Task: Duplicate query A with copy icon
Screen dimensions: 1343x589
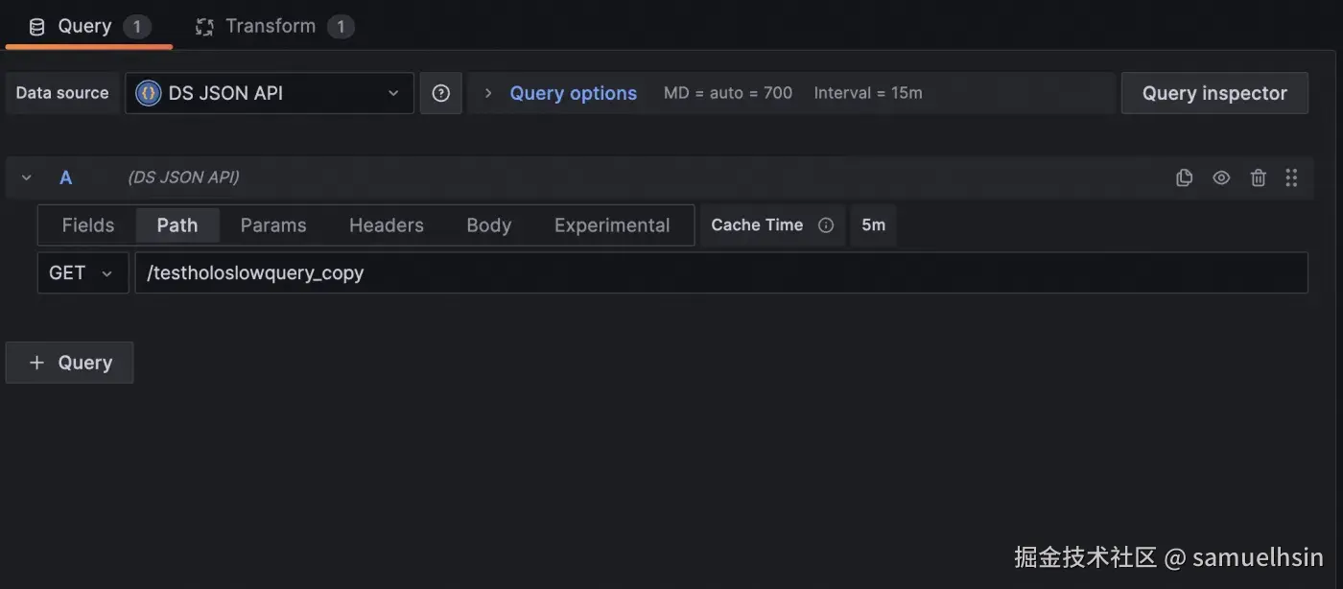Action: pos(1184,177)
